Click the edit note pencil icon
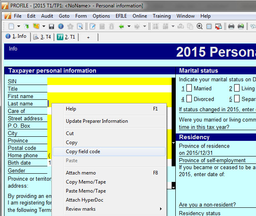256x216 pixels. click(93, 26)
